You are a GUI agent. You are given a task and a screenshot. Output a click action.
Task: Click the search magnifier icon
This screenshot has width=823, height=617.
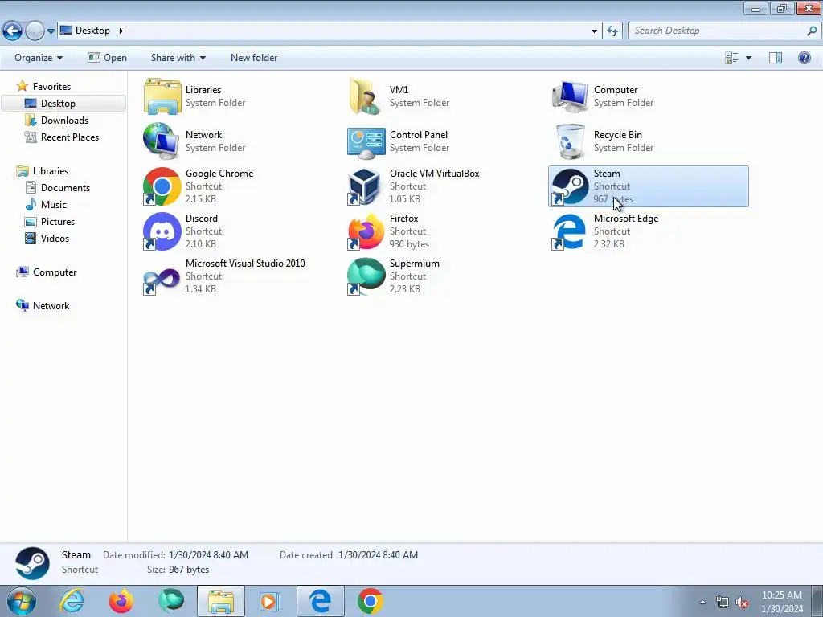812,31
